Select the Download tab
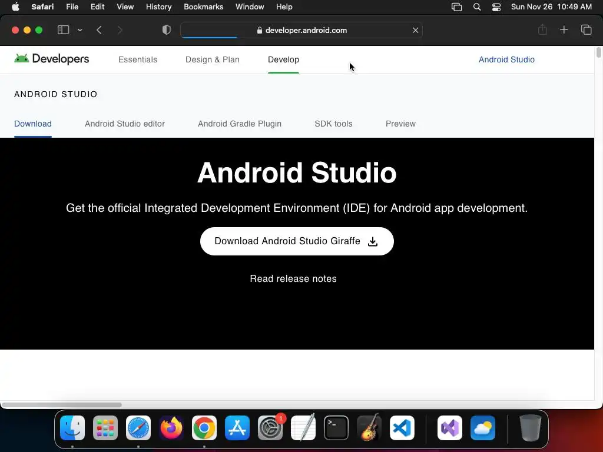 pos(33,124)
